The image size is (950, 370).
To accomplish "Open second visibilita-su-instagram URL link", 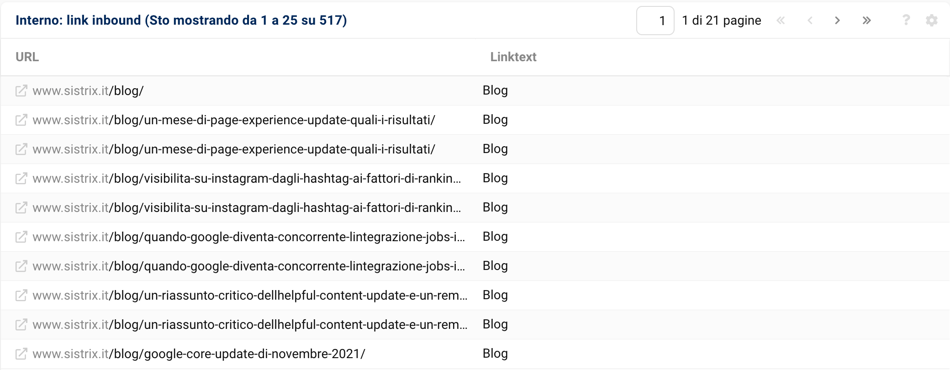I will pyautogui.click(x=247, y=207).
